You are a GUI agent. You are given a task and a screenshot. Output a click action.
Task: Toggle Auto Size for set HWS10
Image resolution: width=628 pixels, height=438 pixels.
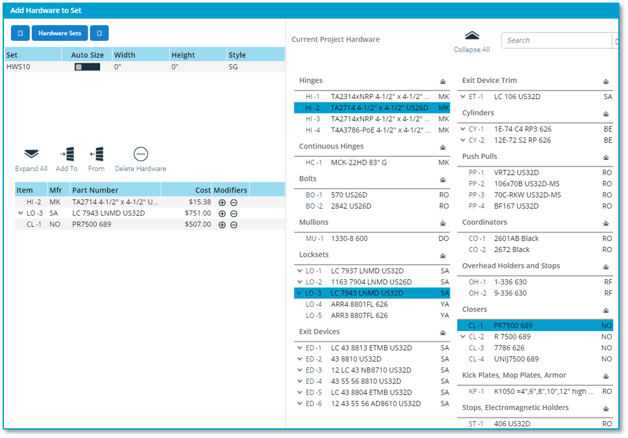pyautogui.click(x=87, y=67)
